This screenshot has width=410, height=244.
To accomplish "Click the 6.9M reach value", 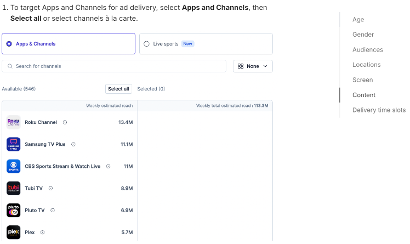I will 127,210.
